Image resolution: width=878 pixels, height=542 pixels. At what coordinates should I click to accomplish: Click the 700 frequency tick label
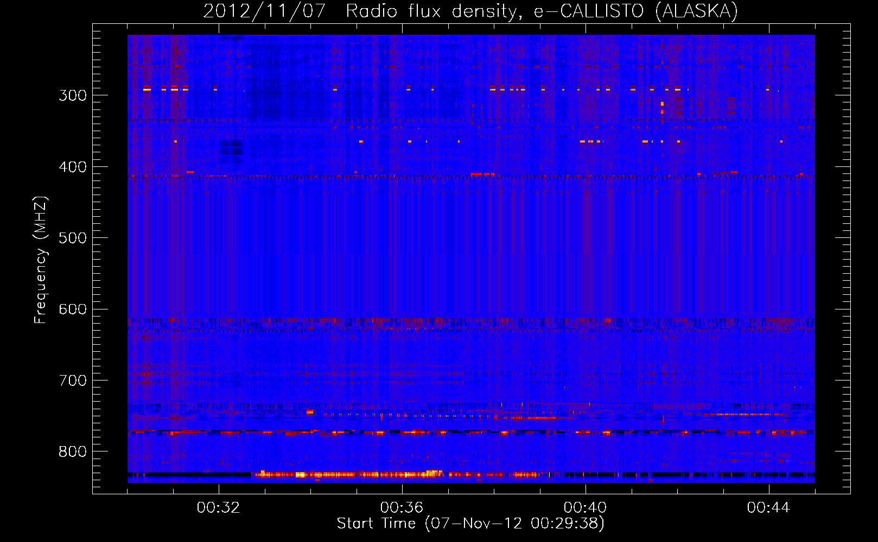[73, 380]
